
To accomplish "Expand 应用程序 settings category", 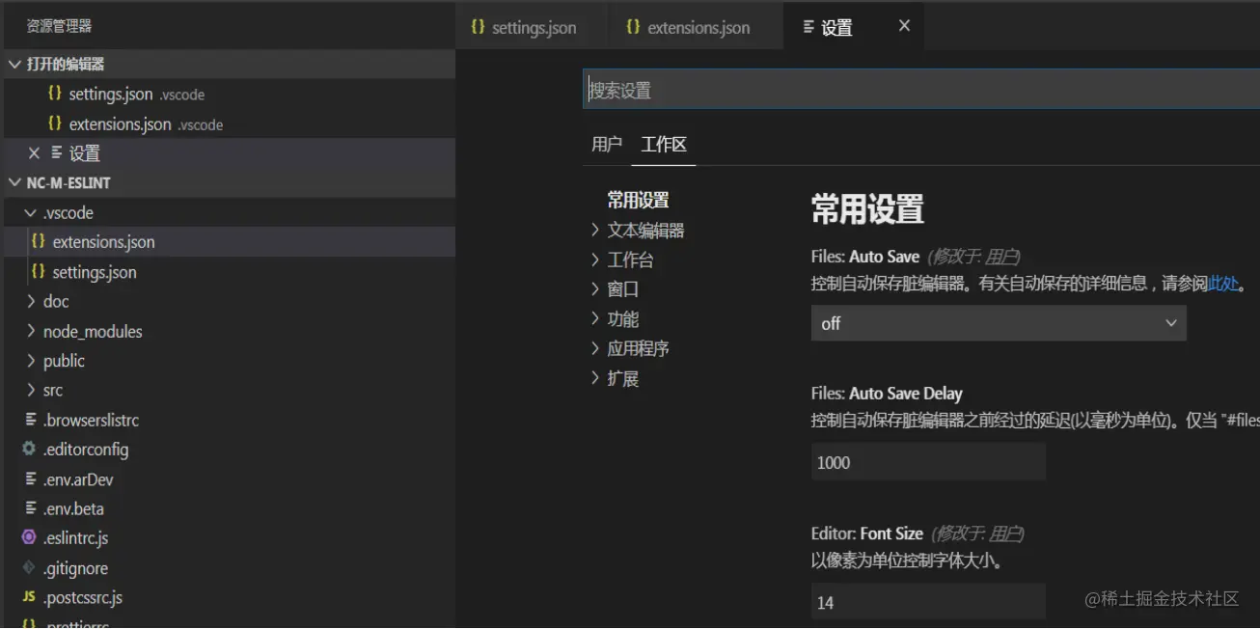I will point(595,348).
